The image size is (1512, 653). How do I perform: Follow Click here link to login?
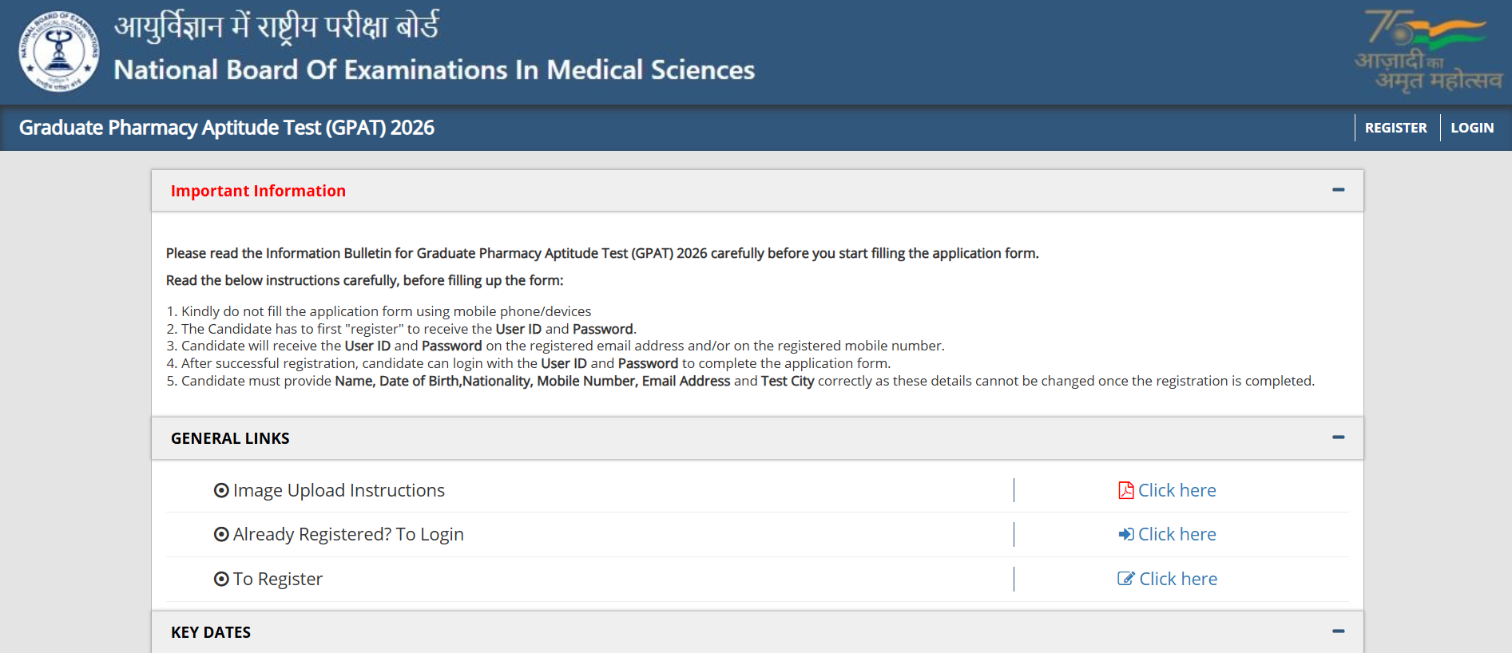point(1177,534)
